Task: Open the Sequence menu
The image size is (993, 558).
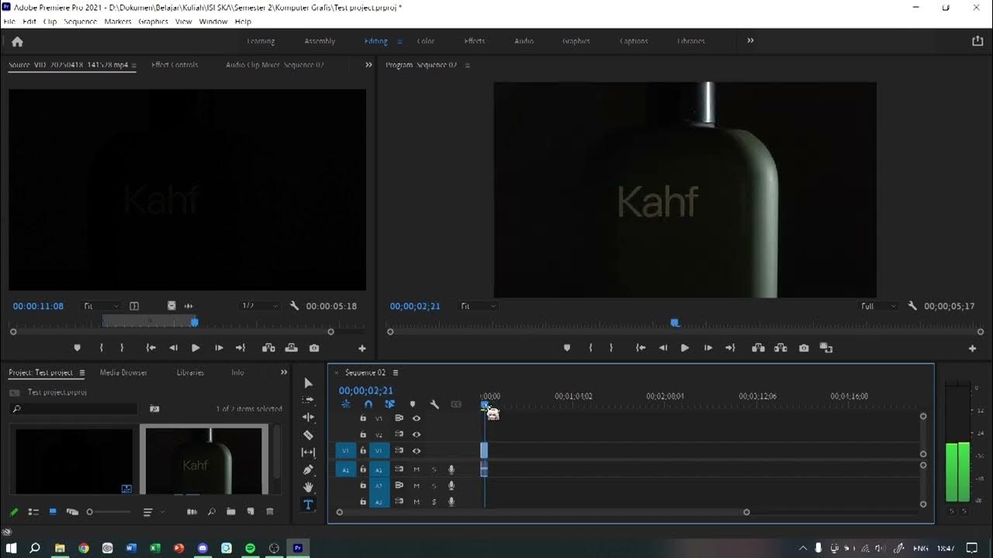Action: (80, 22)
